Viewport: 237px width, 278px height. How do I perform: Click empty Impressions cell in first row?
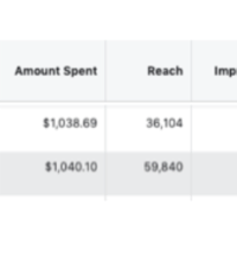pos(214,128)
